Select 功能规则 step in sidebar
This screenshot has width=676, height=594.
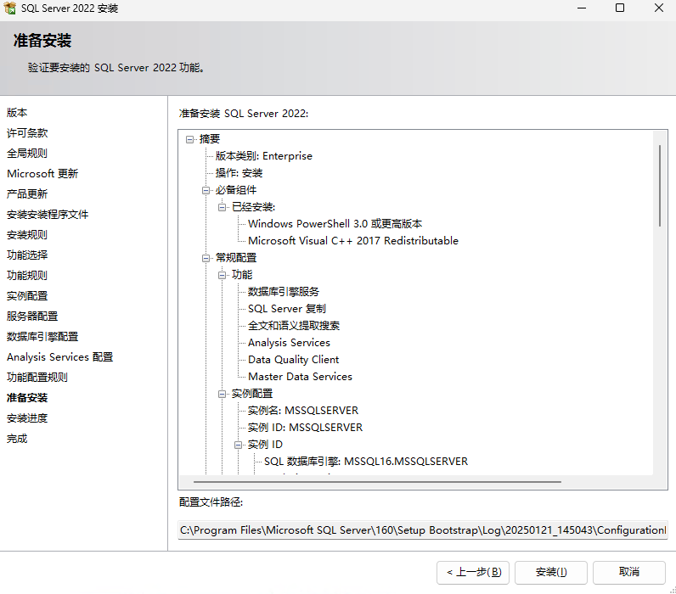coord(27,275)
